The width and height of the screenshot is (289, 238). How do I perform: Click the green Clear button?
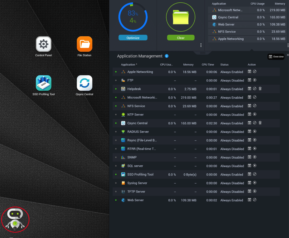(181, 38)
